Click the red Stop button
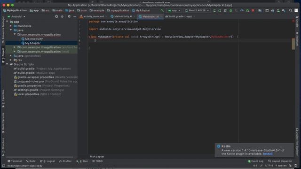Viewport: 301px width, 169px height. [253, 10]
